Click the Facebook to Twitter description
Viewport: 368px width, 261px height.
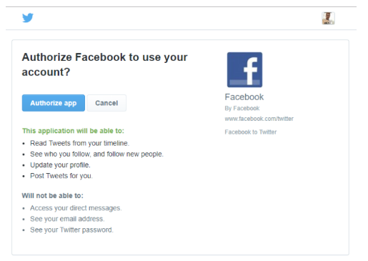point(251,132)
